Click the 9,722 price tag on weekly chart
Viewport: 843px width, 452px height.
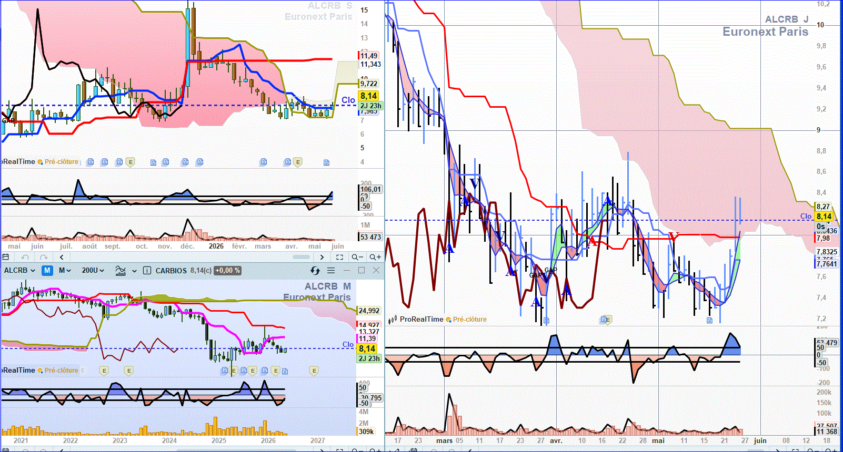point(369,84)
